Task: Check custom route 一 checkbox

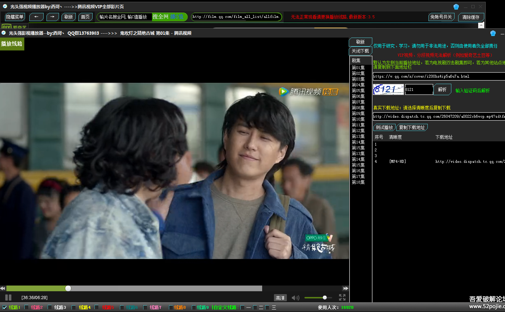Action: coord(242,307)
